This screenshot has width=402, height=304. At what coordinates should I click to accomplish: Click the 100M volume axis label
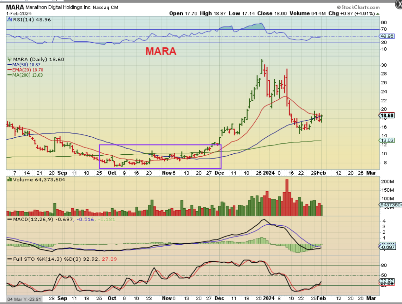pos(387,199)
